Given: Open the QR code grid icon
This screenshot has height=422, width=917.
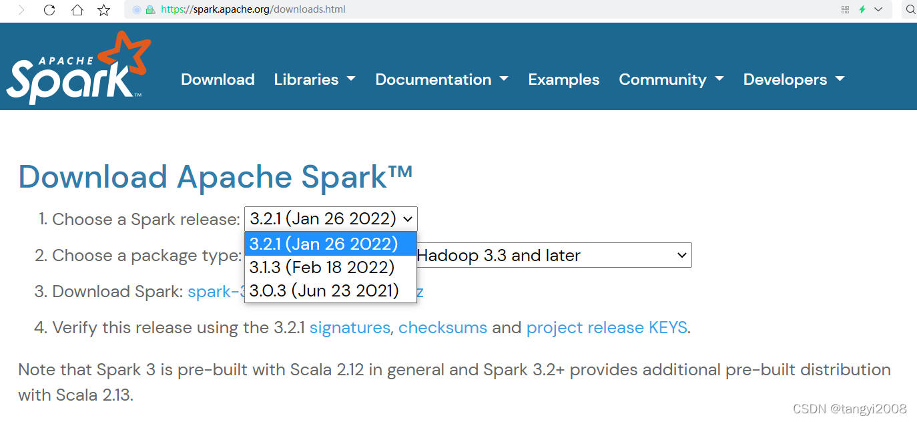Looking at the screenshot, I should [x=845, y=10].
